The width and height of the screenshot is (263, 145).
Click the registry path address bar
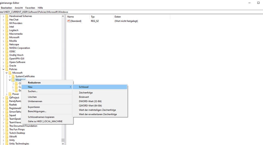pos(131,12)
